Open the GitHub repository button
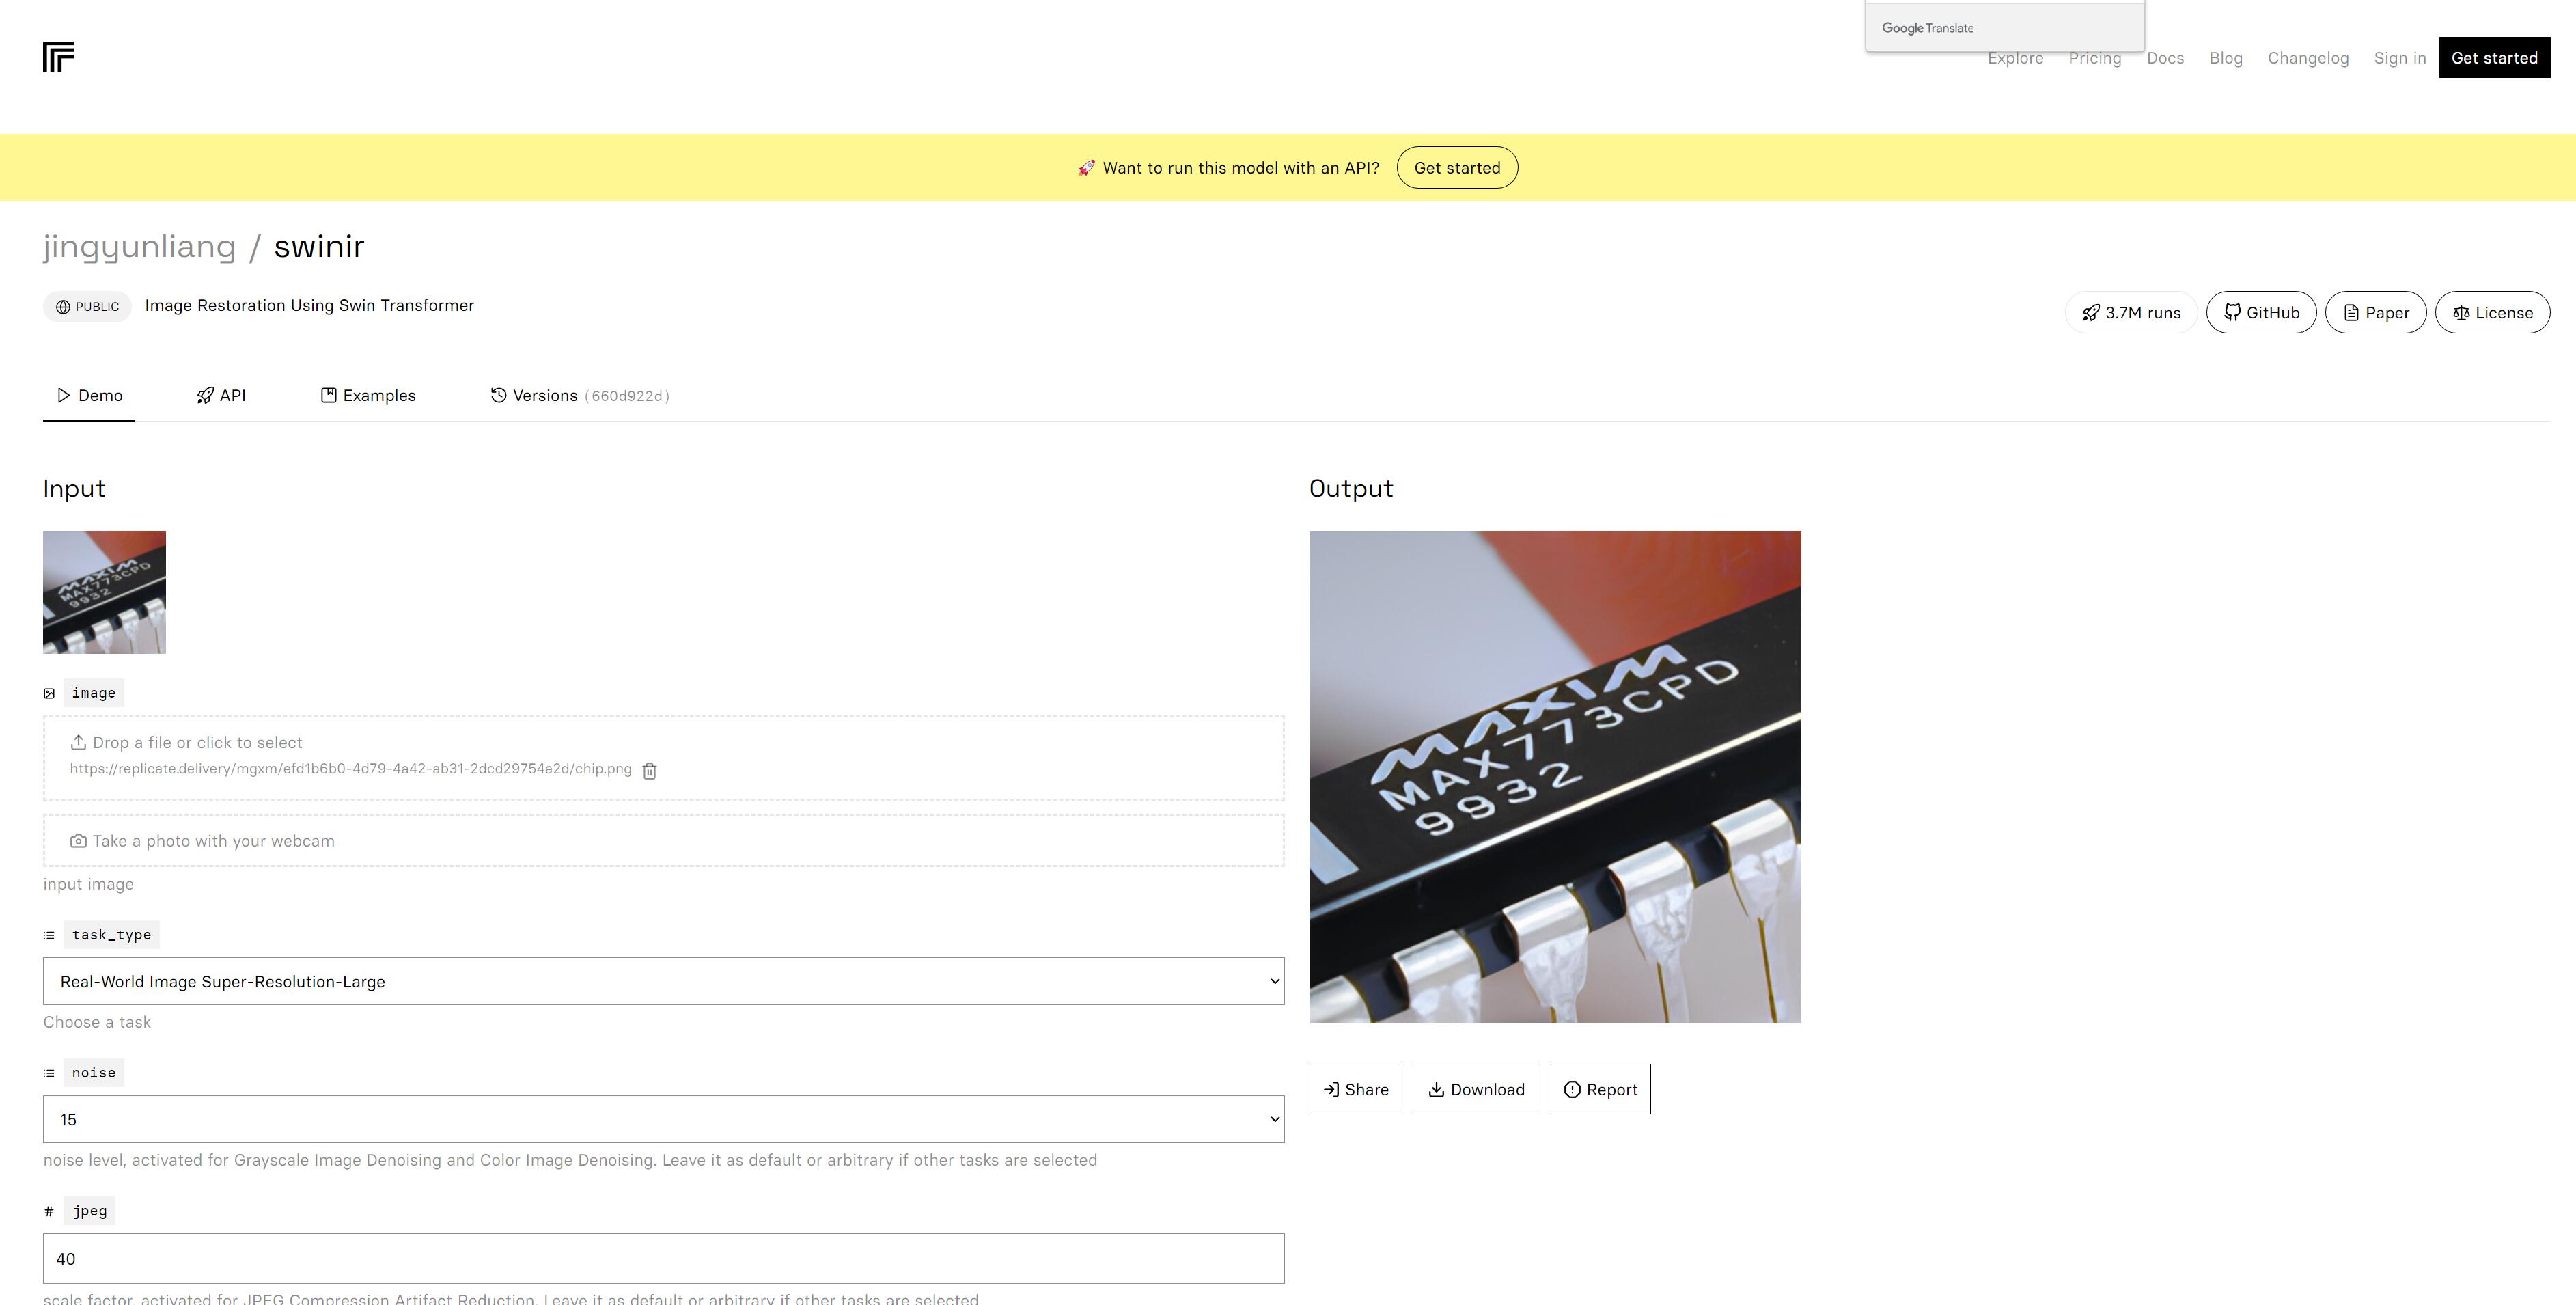This screenshot has height=1305, width=2576. click(x=2261, y=313)
